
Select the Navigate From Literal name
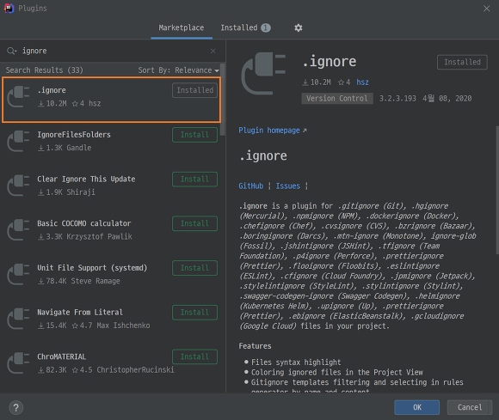pos(80,313)
